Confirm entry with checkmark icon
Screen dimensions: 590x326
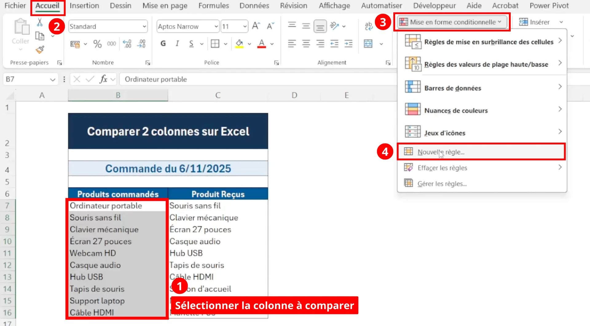click(90, 79)
